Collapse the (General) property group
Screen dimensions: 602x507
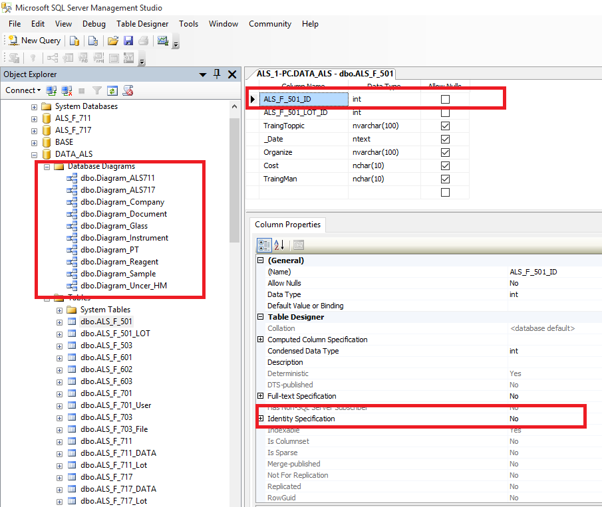pos(260,260)
